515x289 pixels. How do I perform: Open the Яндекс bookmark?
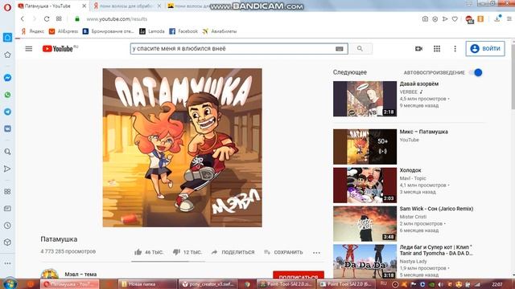[x=32, y=31]
